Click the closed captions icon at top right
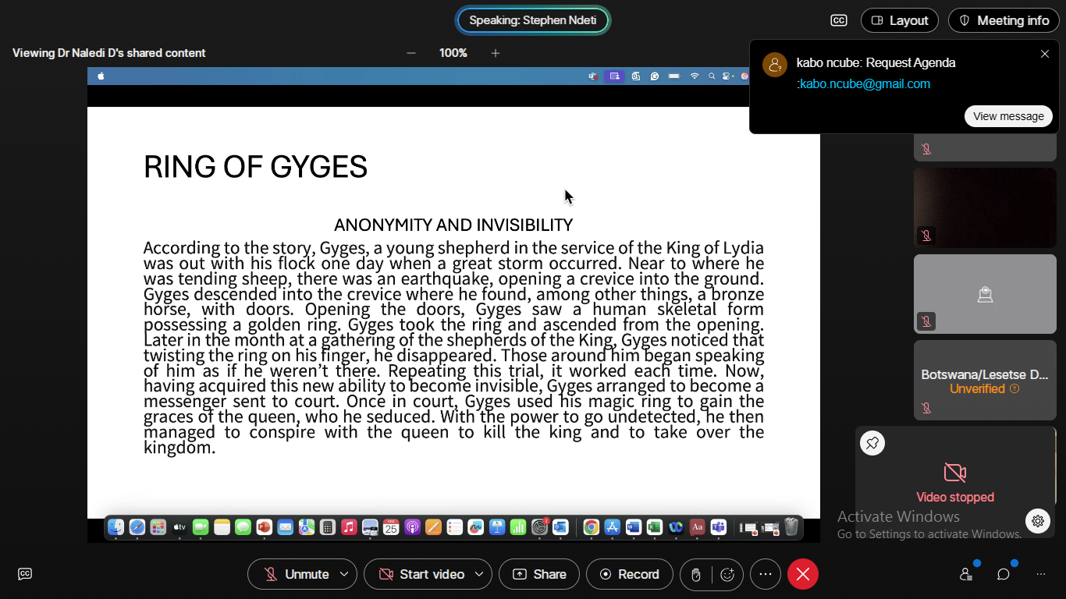This screenshot has height=599, width=1066. [839, 20]
